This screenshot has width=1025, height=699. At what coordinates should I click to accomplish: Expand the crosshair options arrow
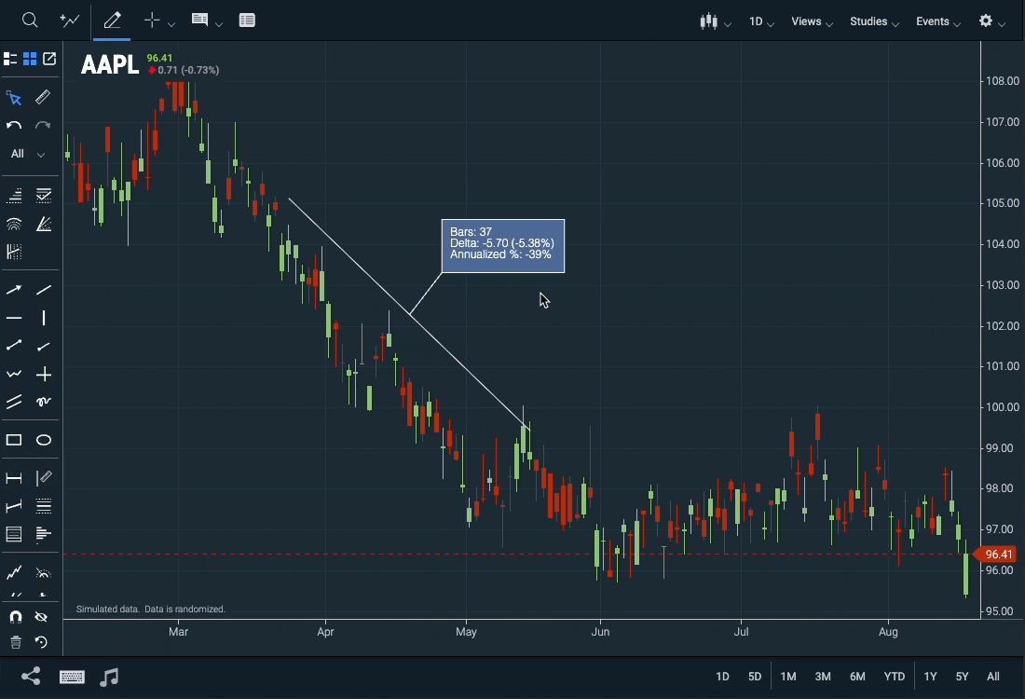point(171,24)
